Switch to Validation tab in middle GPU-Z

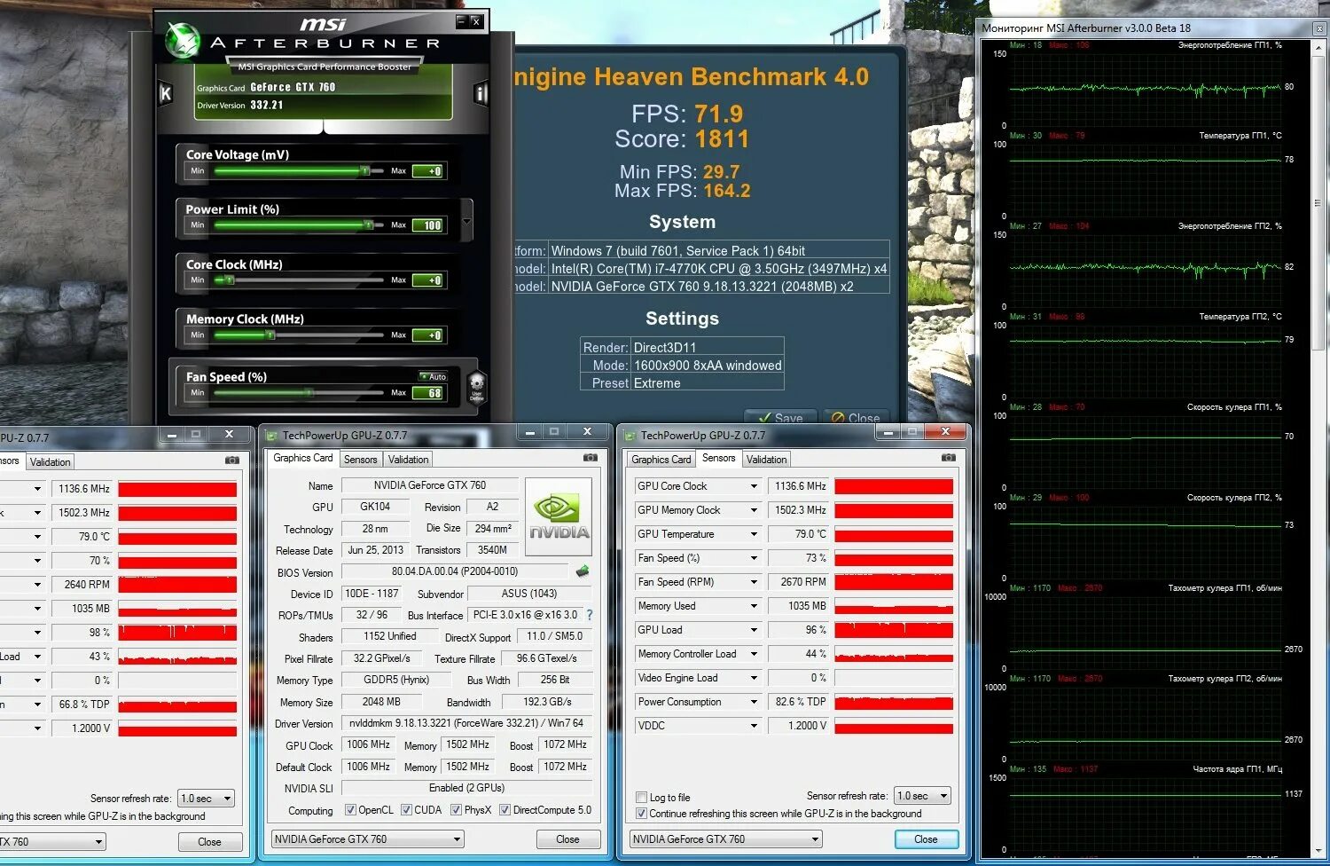[408, 460]
